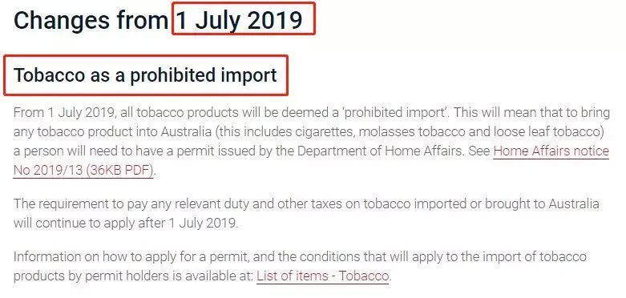626x298 pixels.
Task: Click the paragraph starting 'The requirement to pay'
Action: 306,213
